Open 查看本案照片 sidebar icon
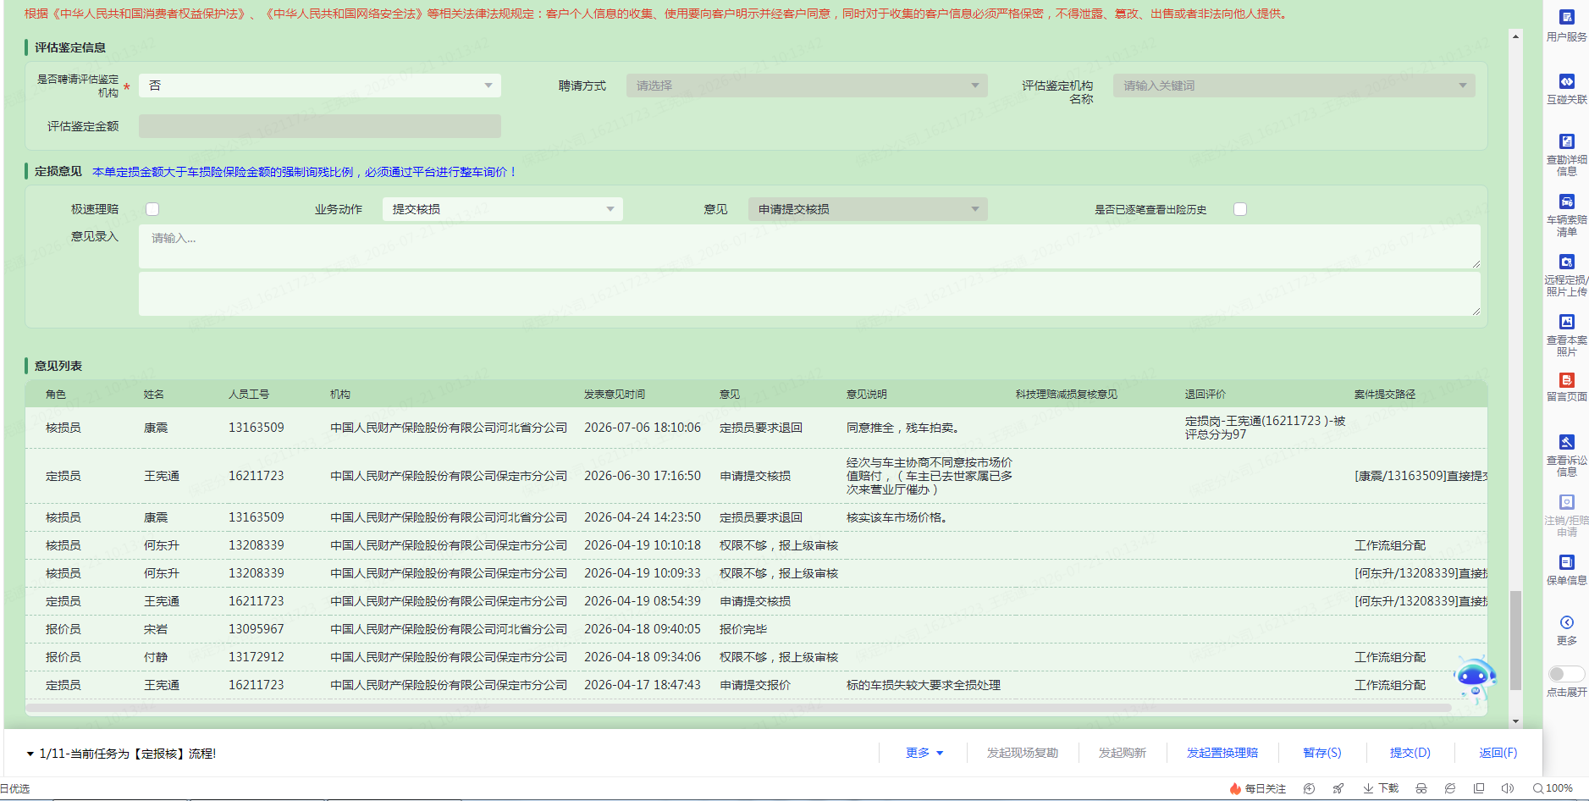This screenshot has width=1589, height=801. pos(1566,322)
